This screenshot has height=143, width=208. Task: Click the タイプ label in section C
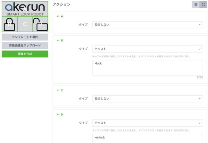click(x=83, y=99)
